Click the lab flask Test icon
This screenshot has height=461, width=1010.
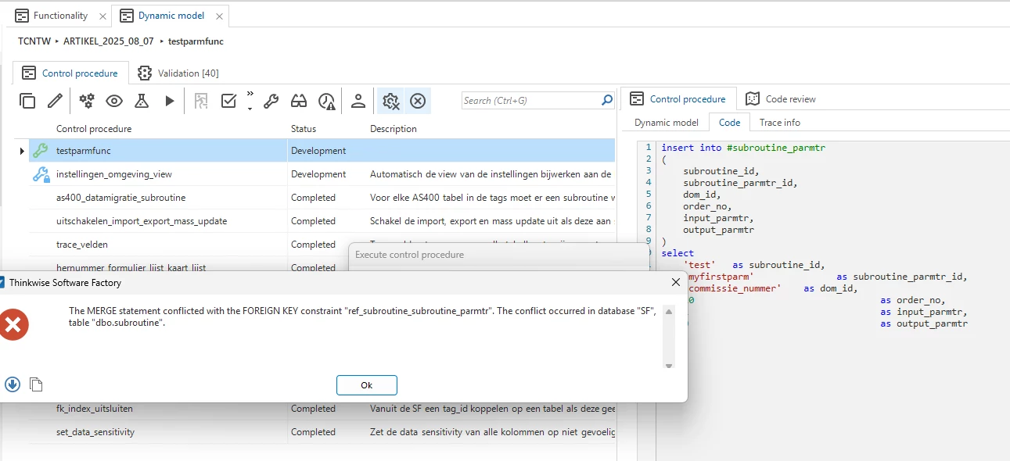click(142, 101)
